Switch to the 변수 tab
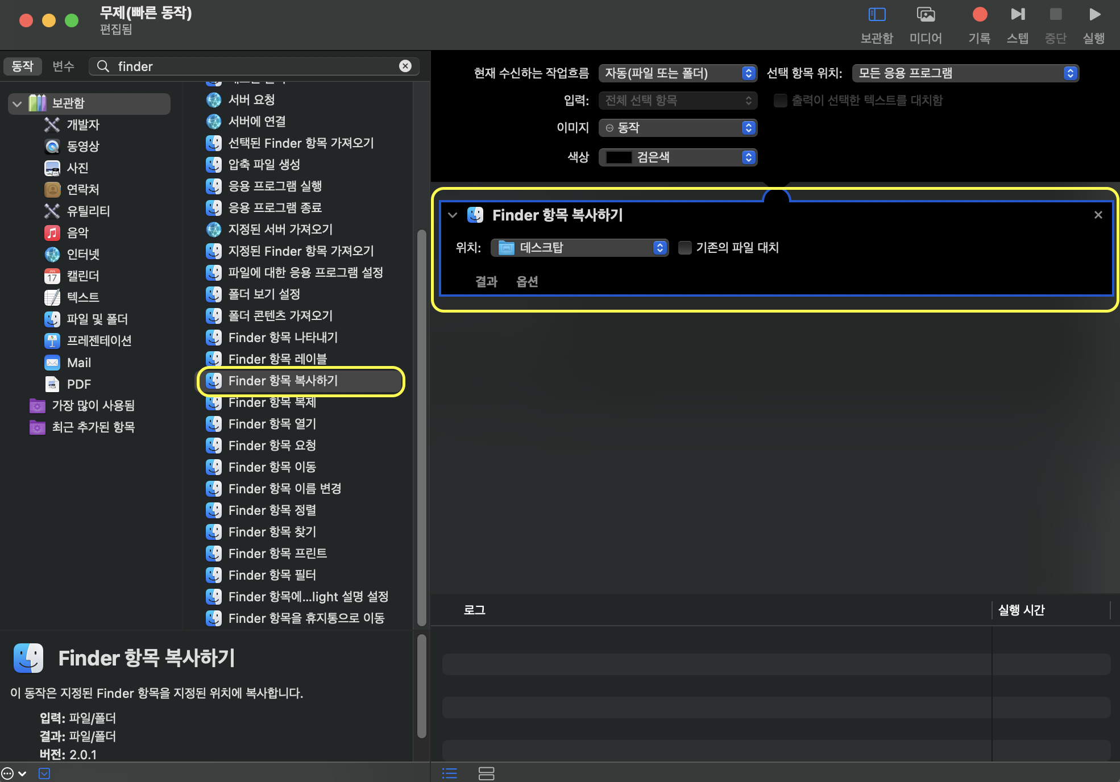The image size is (1120, 782). (x=64, y=66)
